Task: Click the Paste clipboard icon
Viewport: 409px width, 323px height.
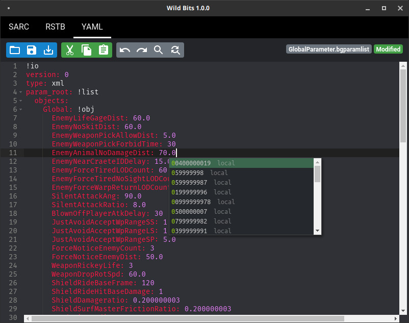Action: coord(104,49)
